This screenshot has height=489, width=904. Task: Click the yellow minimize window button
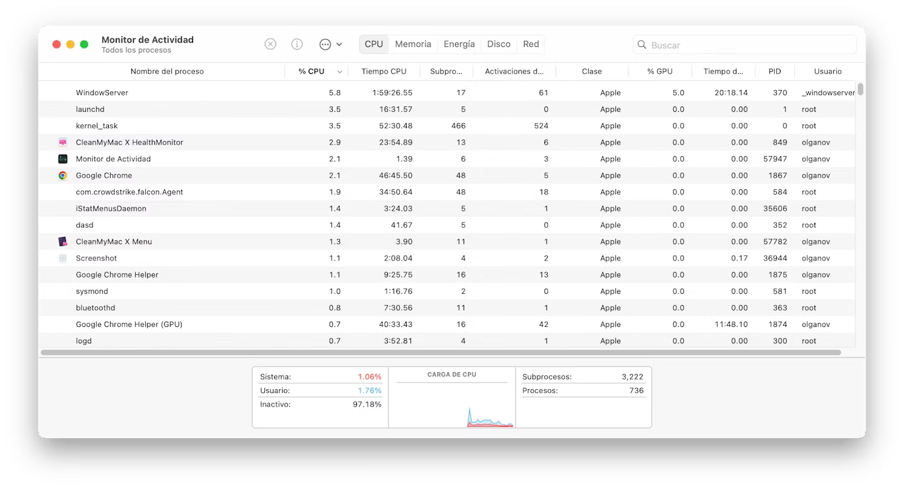click(x=70, y=44)
